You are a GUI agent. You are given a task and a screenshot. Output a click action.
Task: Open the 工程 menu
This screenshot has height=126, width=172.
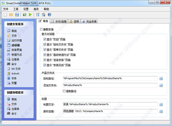16,9
